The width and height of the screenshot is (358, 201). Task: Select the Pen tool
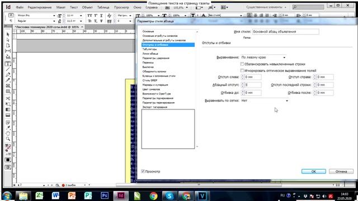(x=8, y=75)
